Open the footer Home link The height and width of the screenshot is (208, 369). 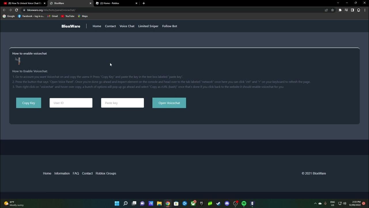click(x=47, y=173)
